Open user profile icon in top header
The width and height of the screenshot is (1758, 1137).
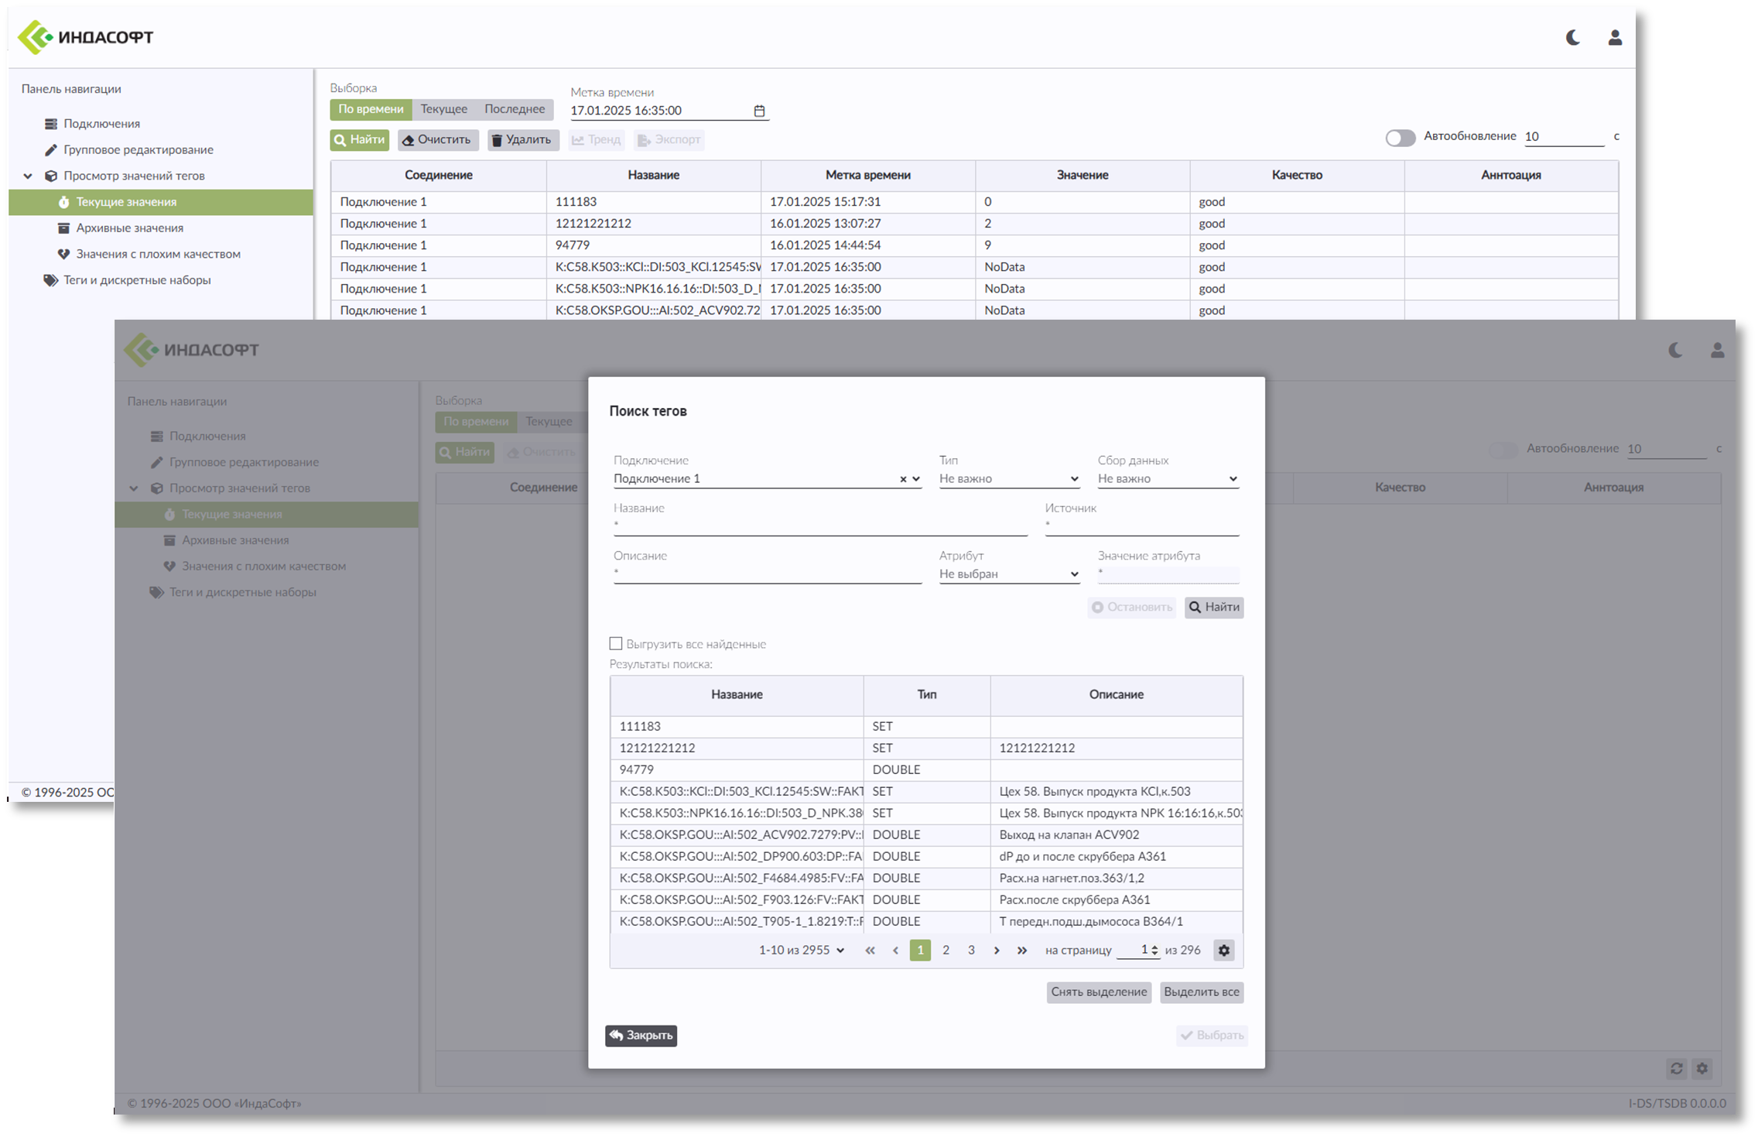coord(1615,37)
